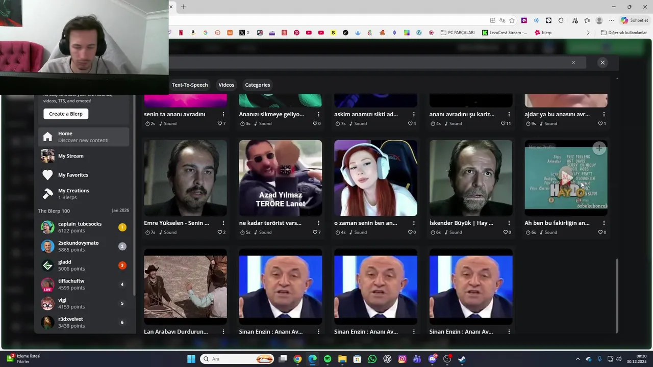
Task: Open My Favorites in sidebar
Action: 83,175
